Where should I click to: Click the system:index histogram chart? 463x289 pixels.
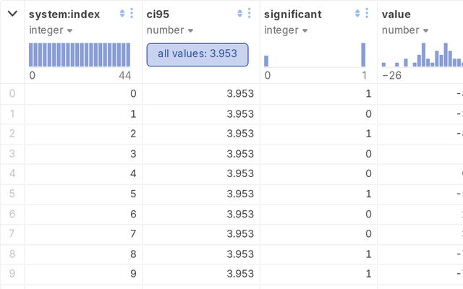80,54
